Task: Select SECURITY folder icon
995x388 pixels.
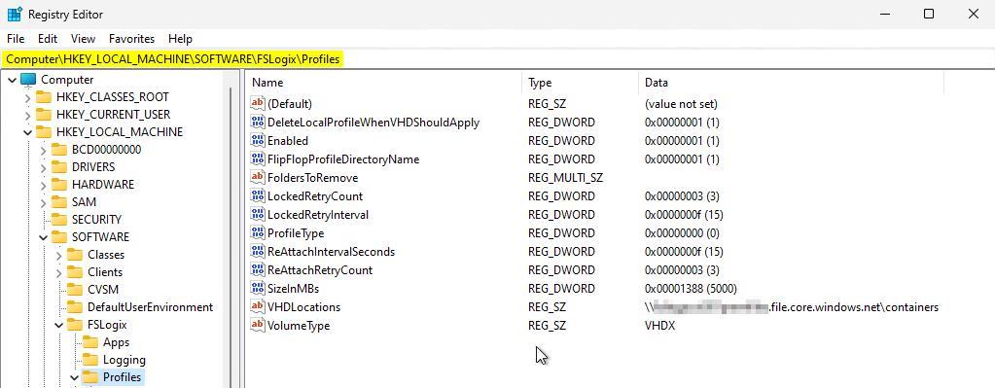Action: [59, 220]
